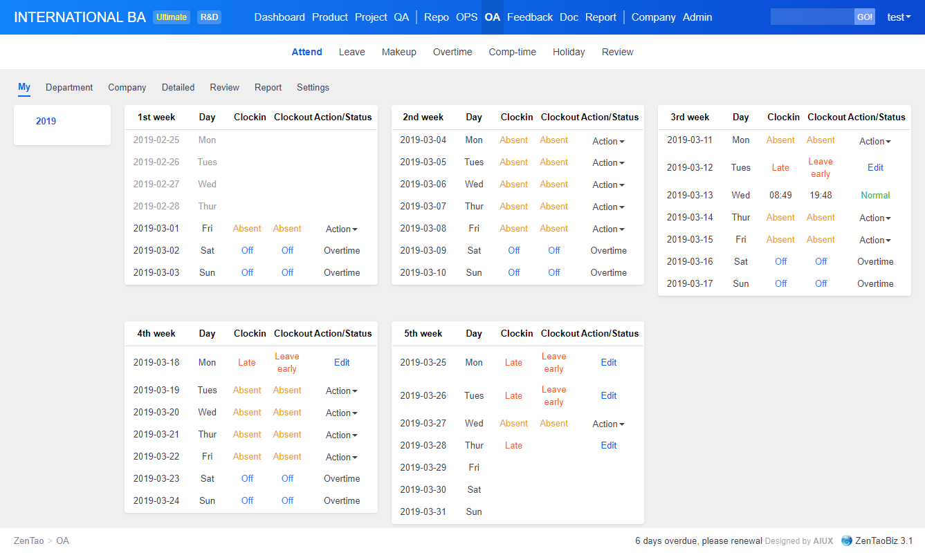Viewport: 925px width, 555px height.
Task: Open attendance Settings
Action: tap(313, 88)
